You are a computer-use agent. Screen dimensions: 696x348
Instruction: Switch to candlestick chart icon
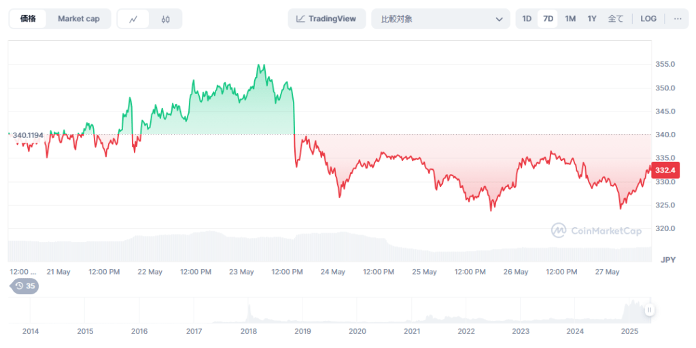165,19
